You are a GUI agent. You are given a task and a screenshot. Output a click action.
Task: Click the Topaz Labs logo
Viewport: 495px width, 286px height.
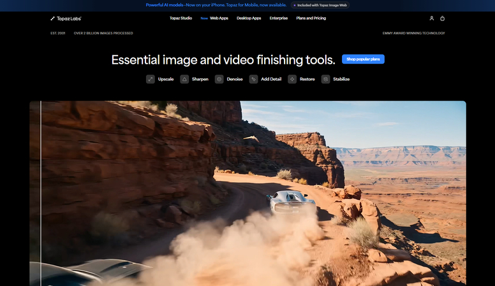(x=66, y=18)
